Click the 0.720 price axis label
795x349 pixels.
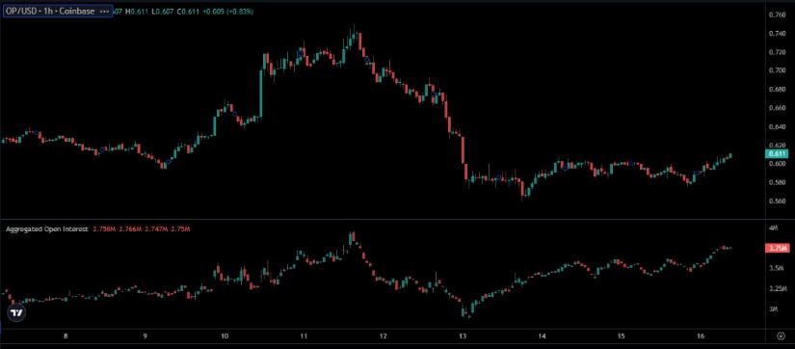(778, 52)
